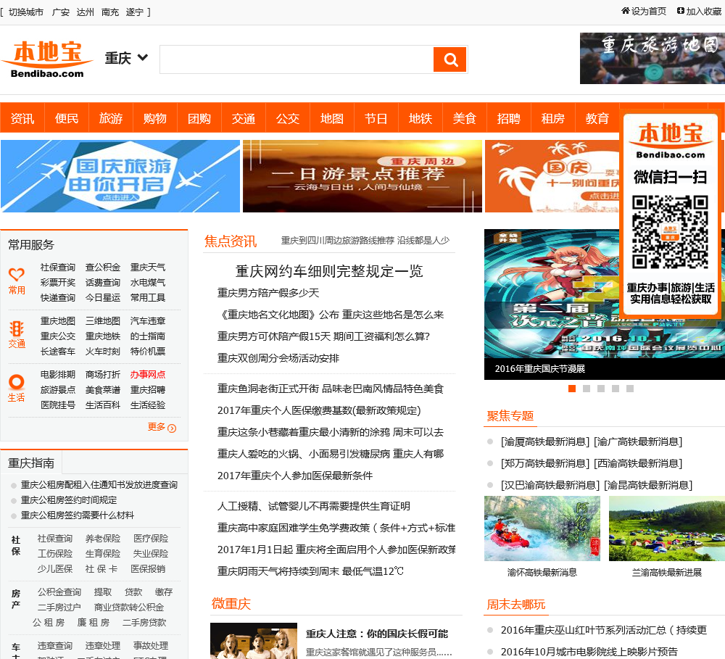Click the 交通 traffic light icon
Viewport: 725px width, 659px height.
point(17,328)
